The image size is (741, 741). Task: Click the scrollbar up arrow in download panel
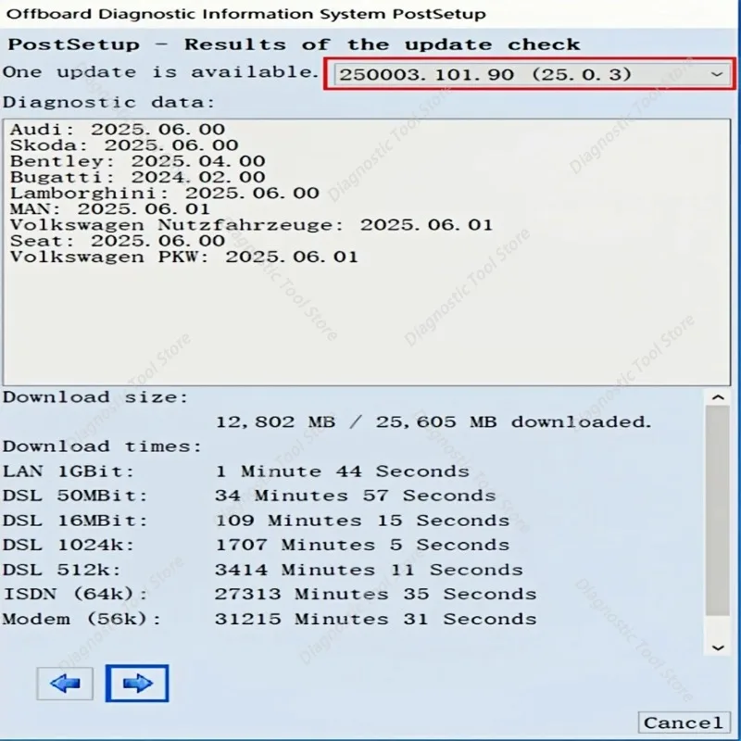pyautogui.click(x=718, y=397)
